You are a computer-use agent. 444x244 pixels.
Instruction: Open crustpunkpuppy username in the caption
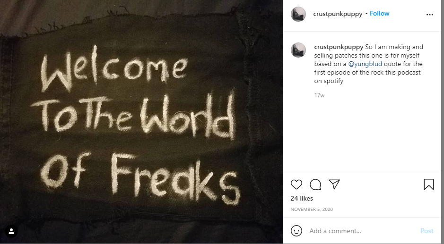(339, 47)
